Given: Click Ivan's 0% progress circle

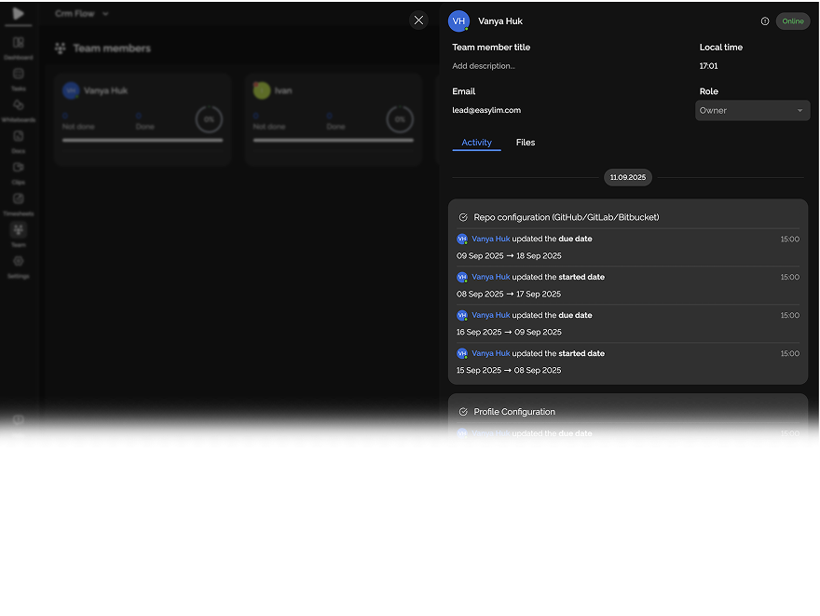Looking at the screenshot, I should (x=400, y=119).
